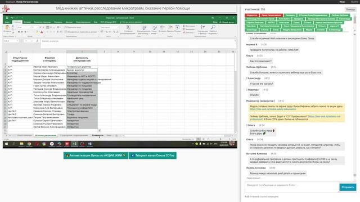Click the Undo arrow in Excel toolbar
Image resolution: width=360 pixels, height=202 pixels.
point(11,17)
